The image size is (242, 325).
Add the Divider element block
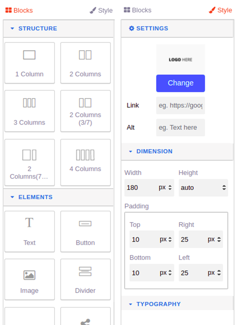point(85,279)
